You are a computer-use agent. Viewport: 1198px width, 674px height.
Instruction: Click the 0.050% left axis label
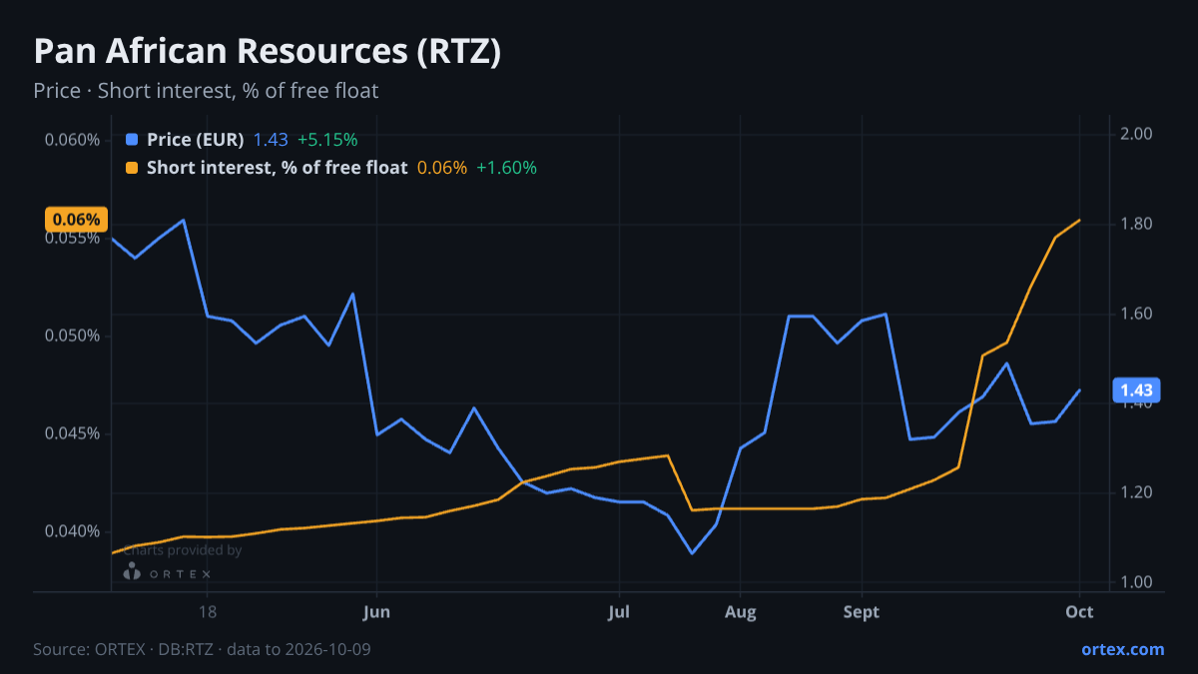point(72,336)
